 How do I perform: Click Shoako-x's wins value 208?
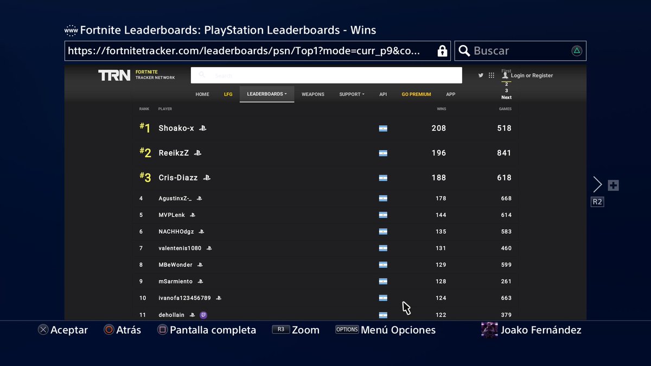tap(439, 129)
